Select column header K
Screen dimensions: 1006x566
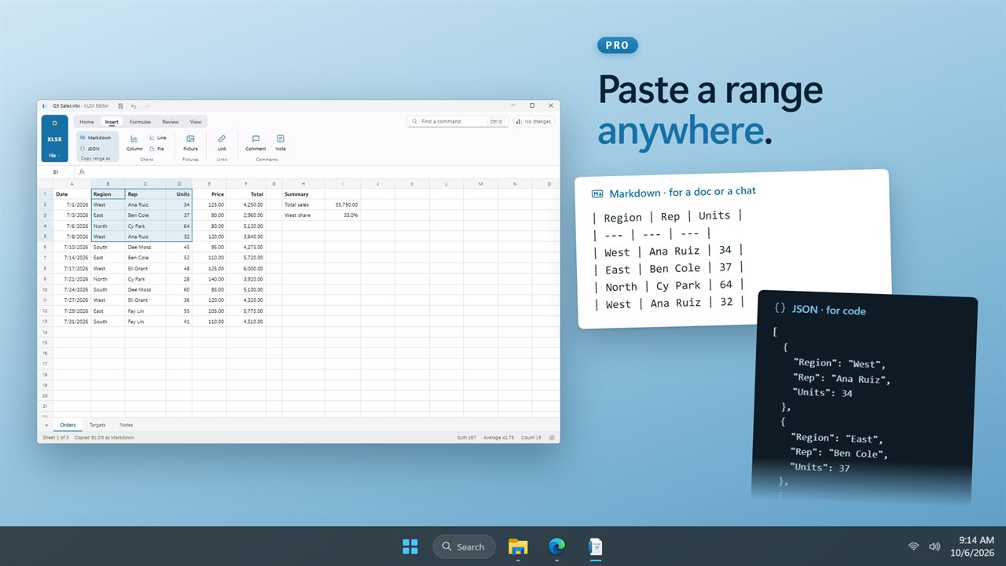(x=411, y=184)
